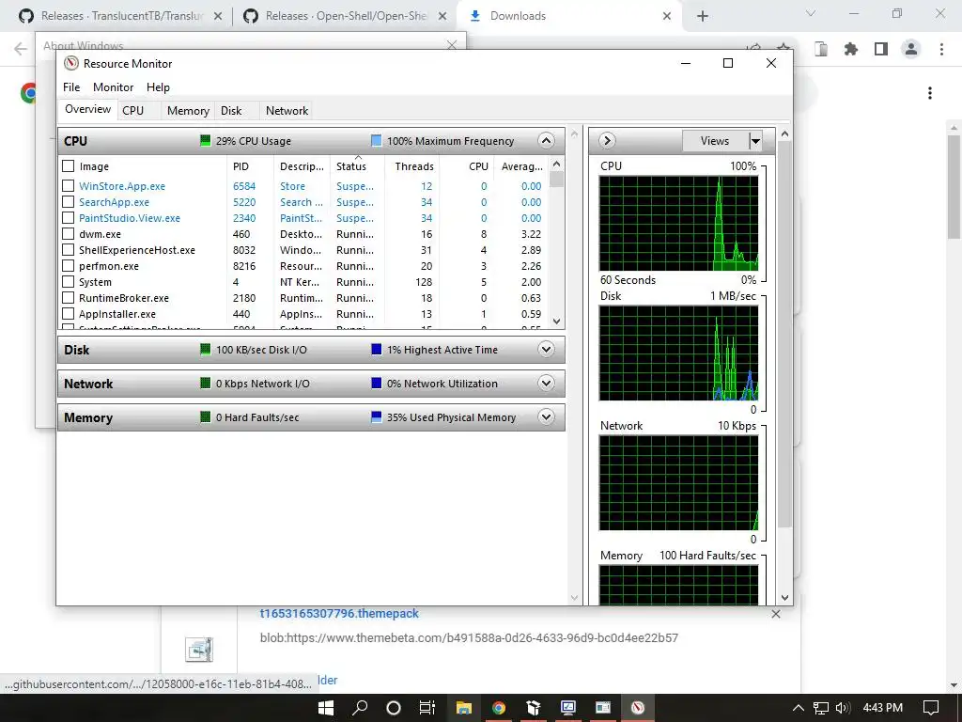The width and height of the screenshot is (962, 722).
Task: Open a new Chrome tab
Action: coord(703,16)
